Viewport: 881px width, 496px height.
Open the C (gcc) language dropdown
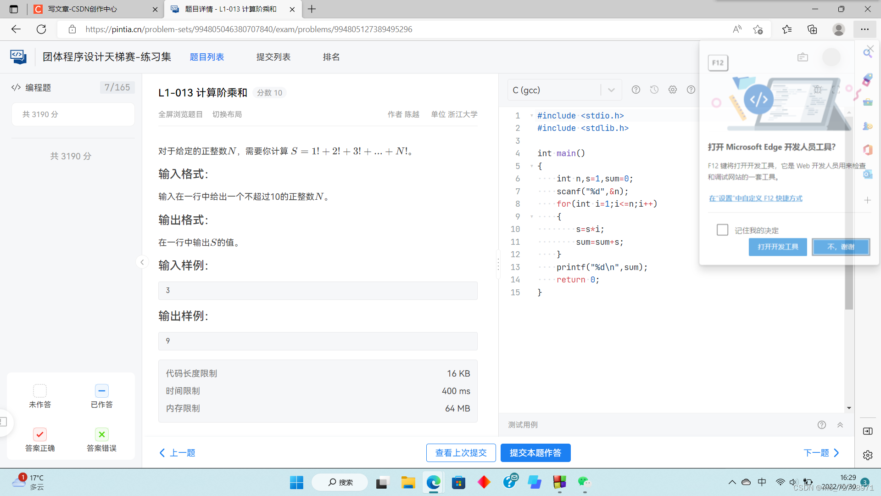pos(565,90)
